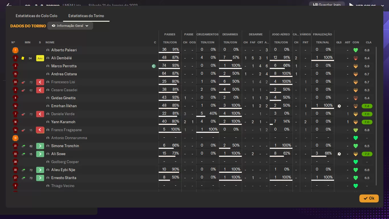Sort table by CLA rating column
Screen dimensions: 389x219
368,42
